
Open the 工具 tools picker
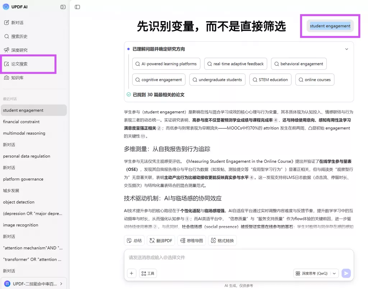(x=148, y=273)
